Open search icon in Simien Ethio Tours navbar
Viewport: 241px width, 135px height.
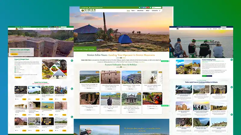click(160, 10)
